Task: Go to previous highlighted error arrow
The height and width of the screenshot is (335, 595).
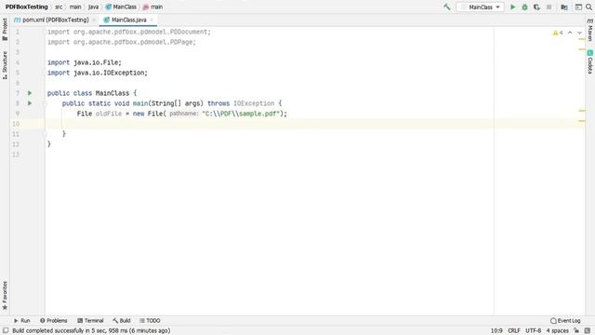Action: click(570, 33)
